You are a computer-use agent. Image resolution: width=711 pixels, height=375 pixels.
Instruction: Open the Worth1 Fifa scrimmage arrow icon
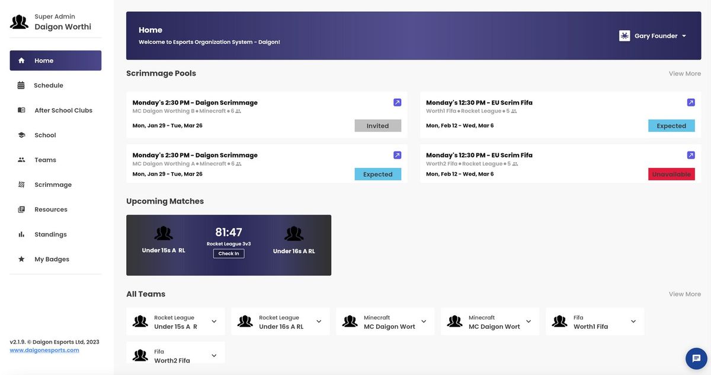coord(691,102)
